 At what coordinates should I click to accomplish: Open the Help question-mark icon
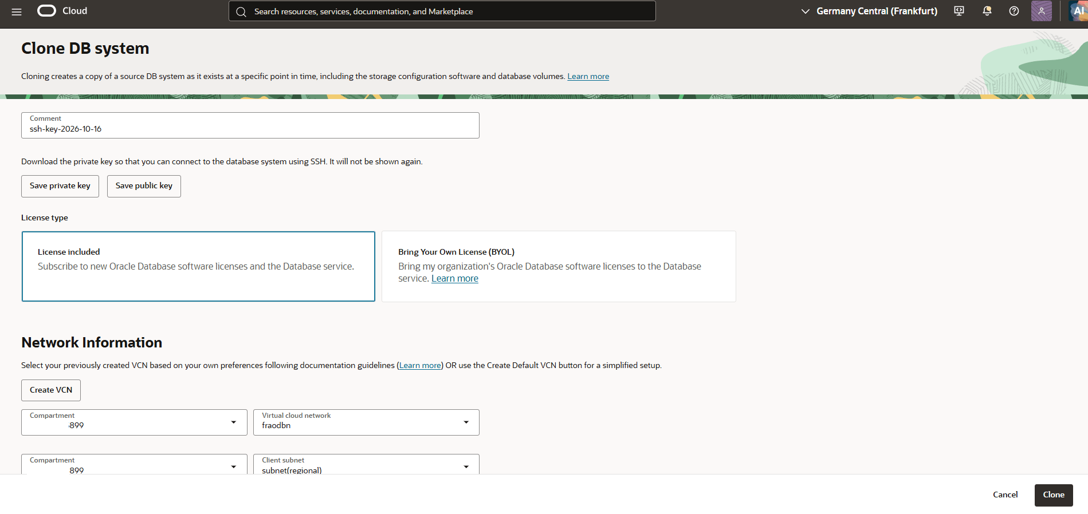coord(1014,11)
